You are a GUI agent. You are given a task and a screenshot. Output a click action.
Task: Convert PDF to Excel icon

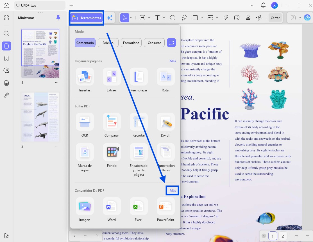pyautogui.click(x=139, y=206)
